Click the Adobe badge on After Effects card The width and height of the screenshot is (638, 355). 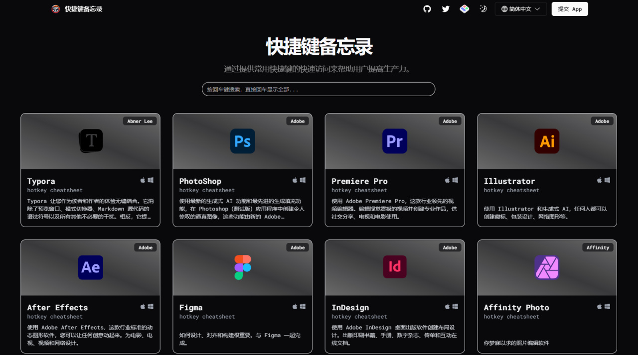146,247
